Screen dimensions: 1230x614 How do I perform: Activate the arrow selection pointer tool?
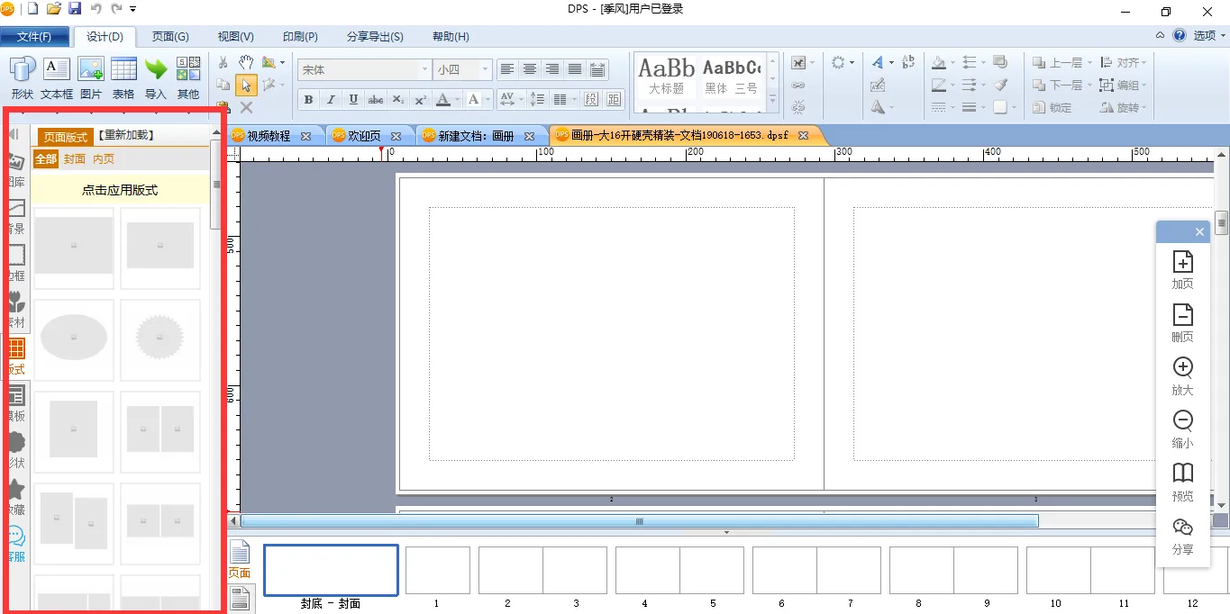246,85
